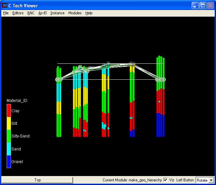Click the Gravel legend label
The image size is (216, 185).
pyautogui.click(x=17, y=161)
